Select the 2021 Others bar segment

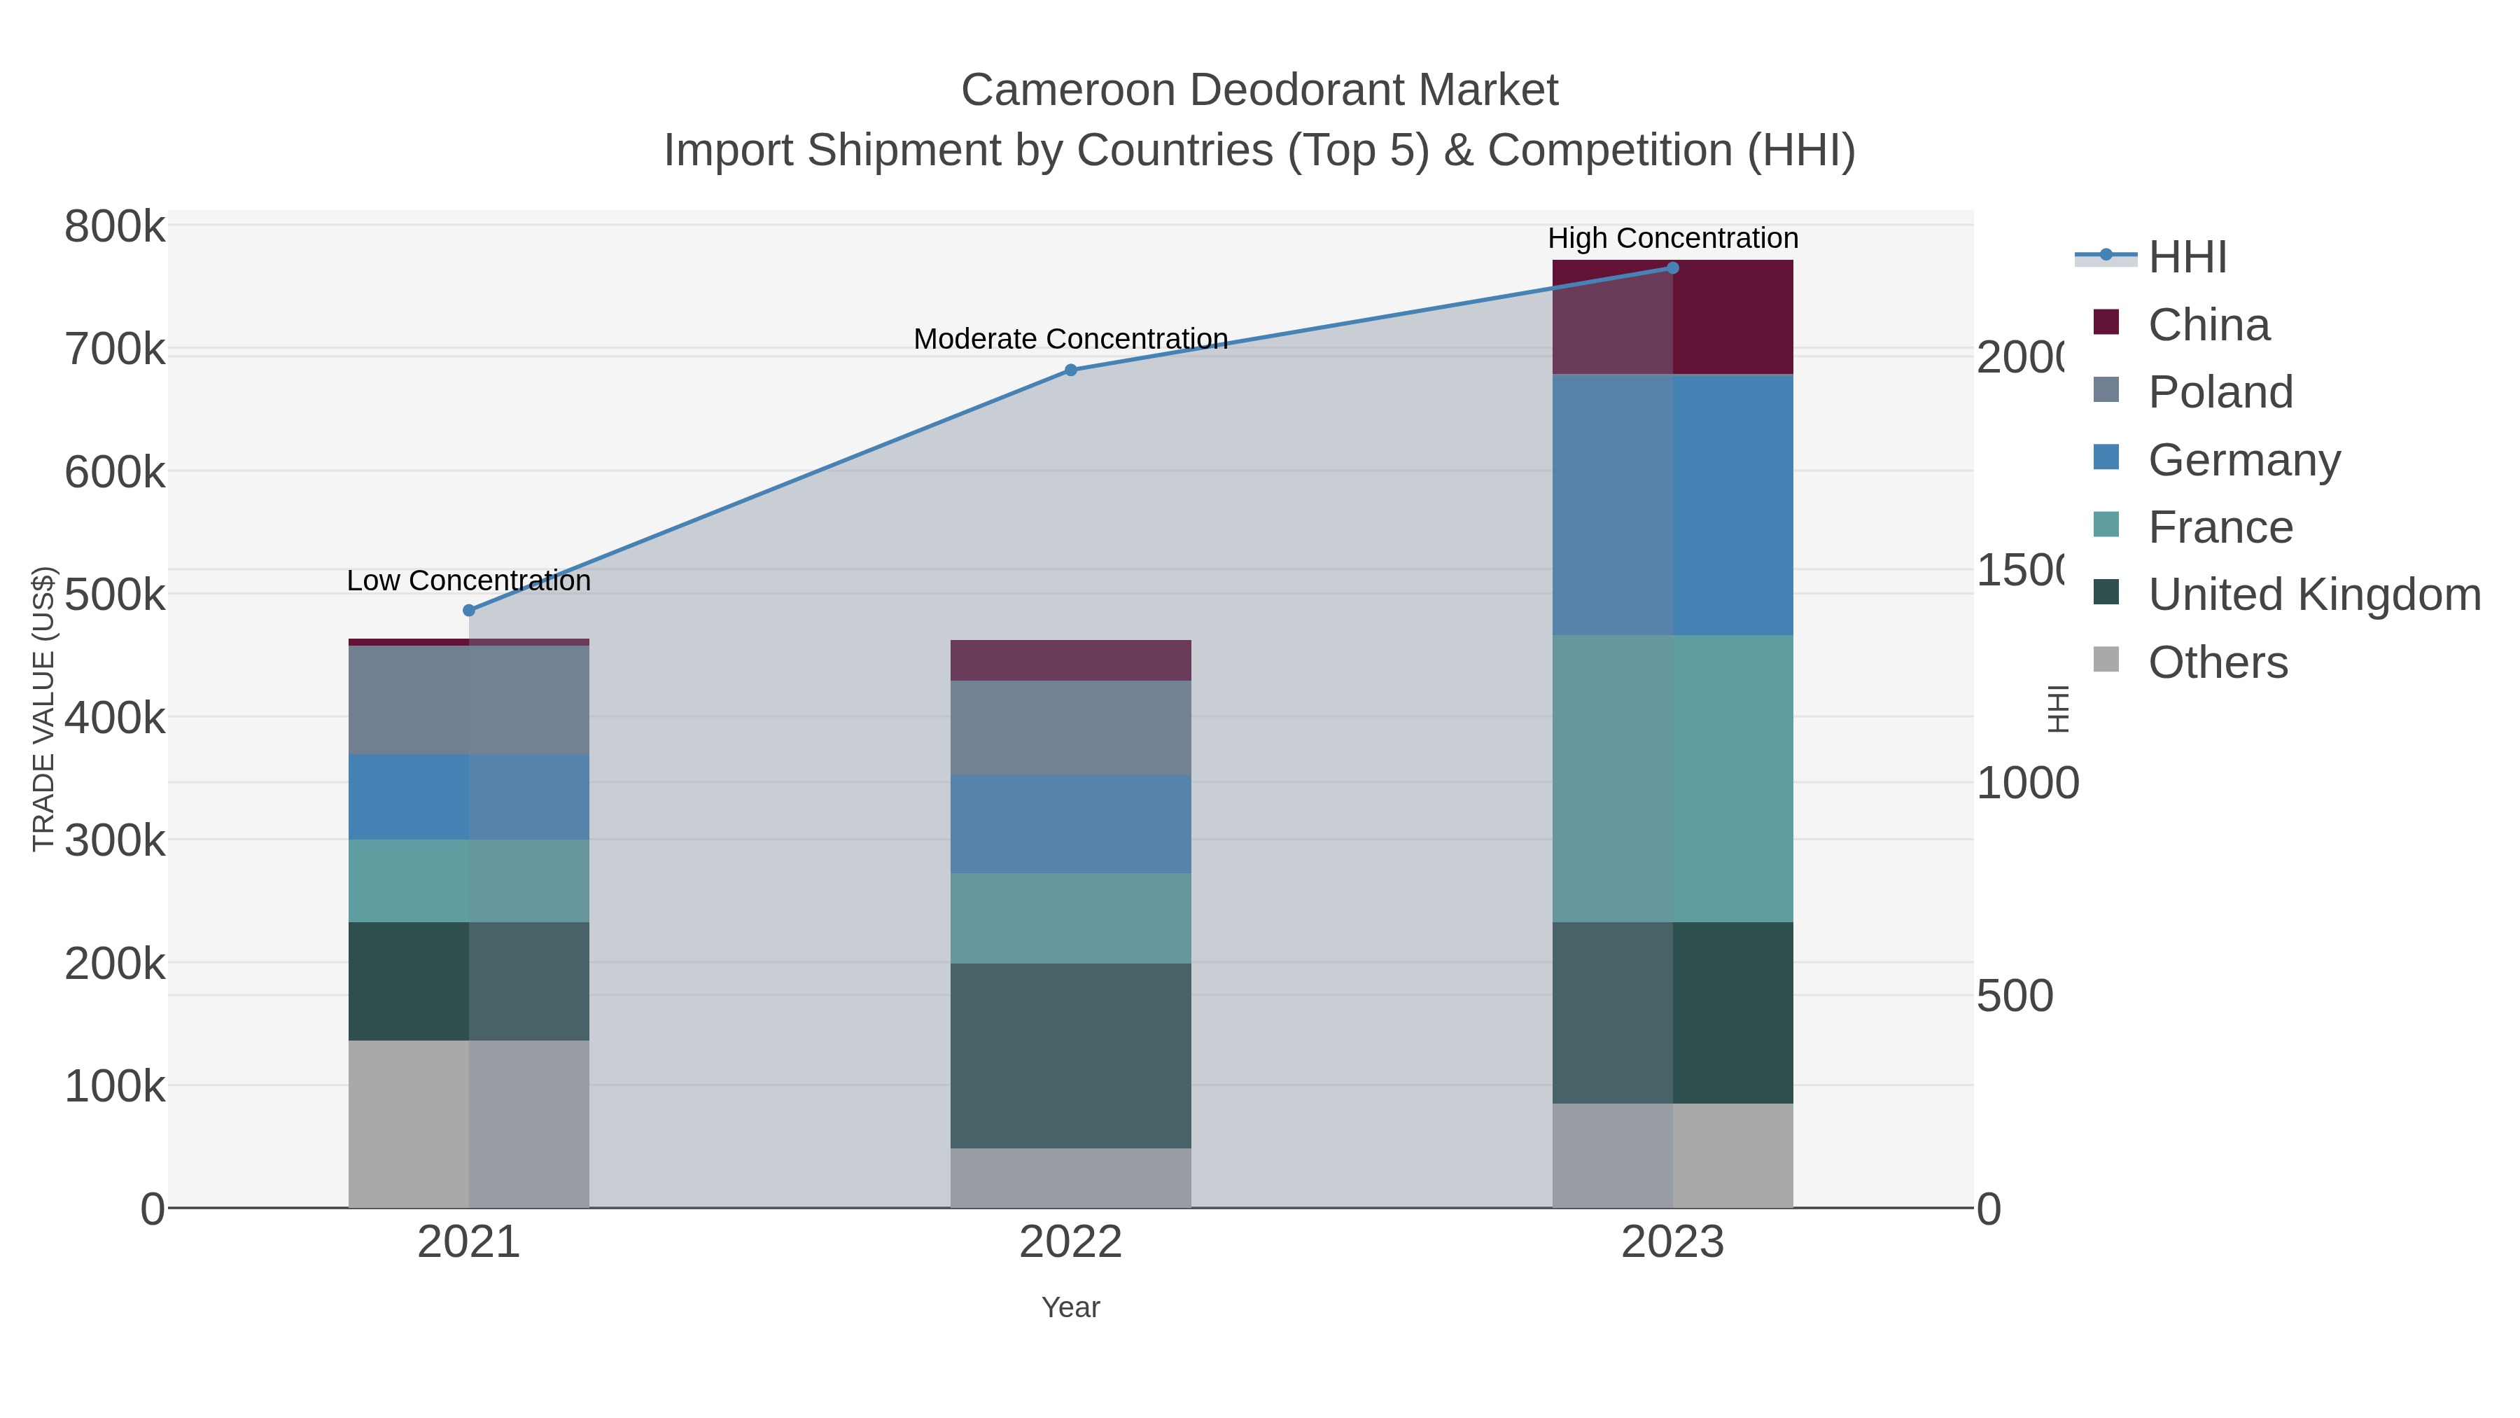coord(468,1125)
